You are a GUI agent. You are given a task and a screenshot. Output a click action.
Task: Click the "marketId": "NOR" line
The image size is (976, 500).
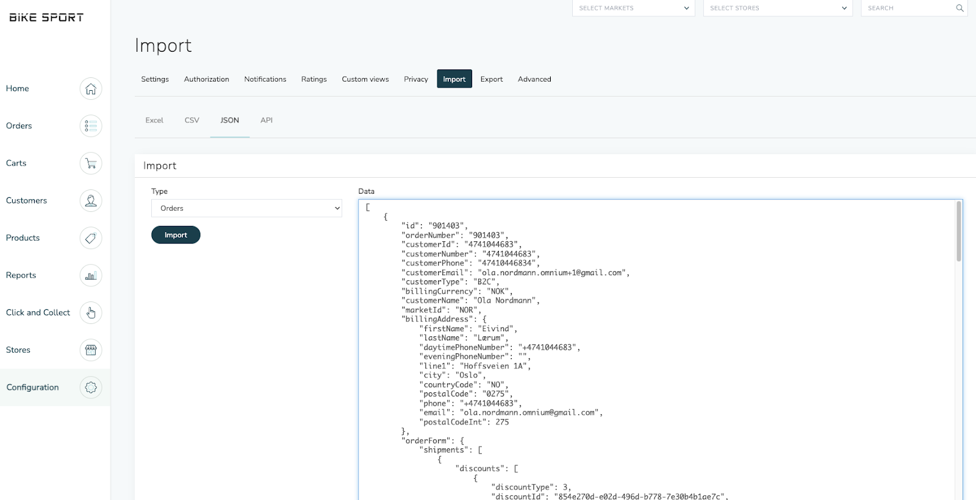441,310
